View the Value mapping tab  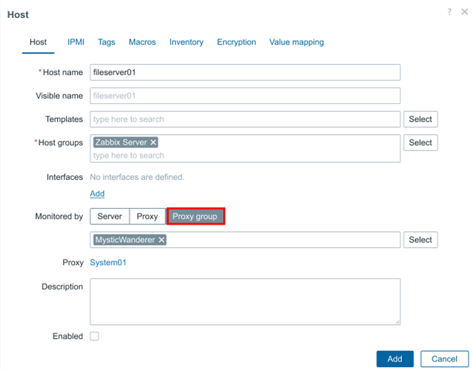(x=297, y=42)
